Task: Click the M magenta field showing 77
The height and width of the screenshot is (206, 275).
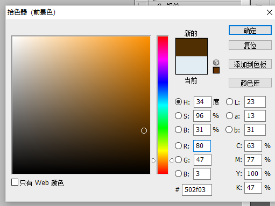Action: (x=253, y=160)
